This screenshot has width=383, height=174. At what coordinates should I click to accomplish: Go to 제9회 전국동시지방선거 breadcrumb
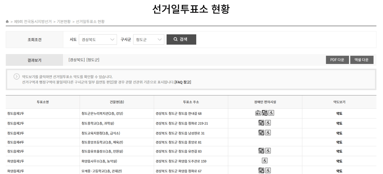[x=33, y=22]
